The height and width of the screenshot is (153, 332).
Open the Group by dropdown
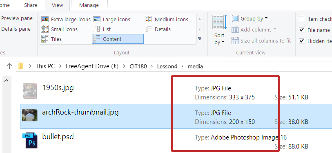[250, 19]
